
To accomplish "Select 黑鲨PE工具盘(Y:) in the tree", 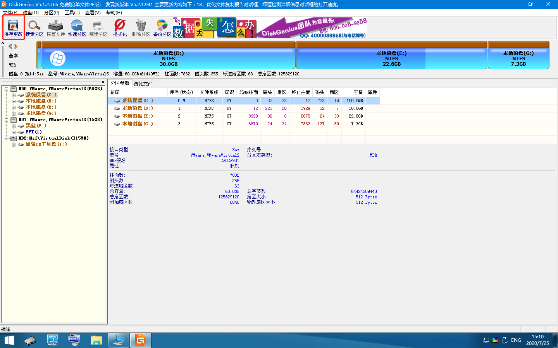I will (46, 144).
